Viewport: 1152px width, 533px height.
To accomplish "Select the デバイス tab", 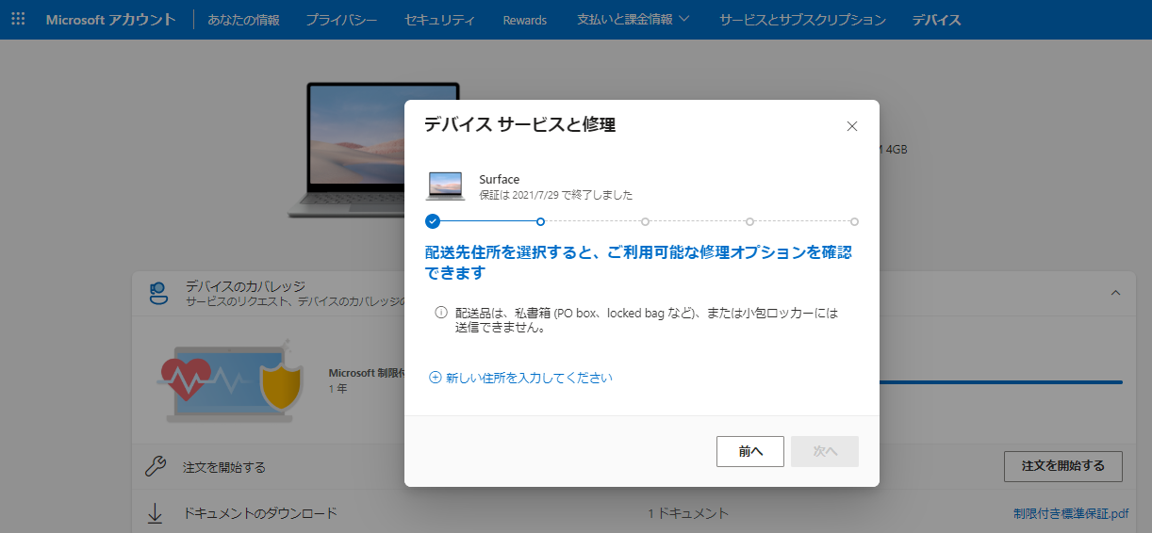I will tap(936, 20).
